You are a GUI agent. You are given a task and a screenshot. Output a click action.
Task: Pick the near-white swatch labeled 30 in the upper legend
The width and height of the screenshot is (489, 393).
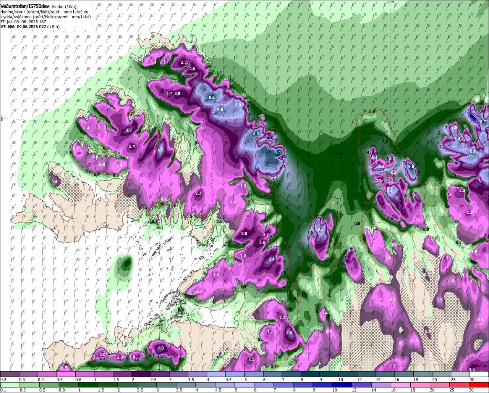(479, 374)
